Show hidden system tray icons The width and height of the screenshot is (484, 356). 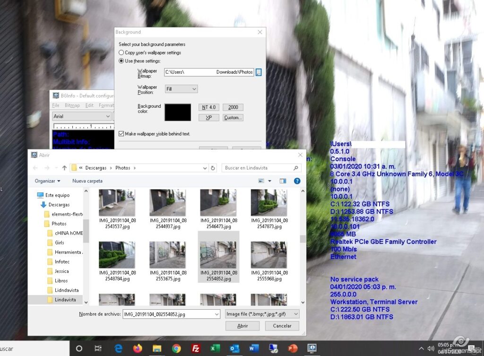[421, 348]
